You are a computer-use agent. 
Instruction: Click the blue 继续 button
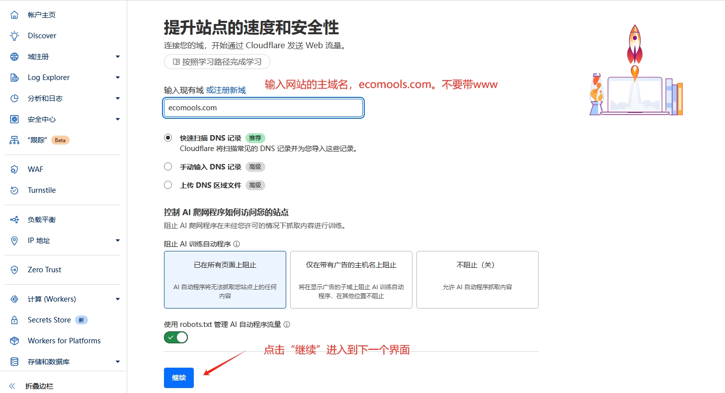[x=179, y=378]
